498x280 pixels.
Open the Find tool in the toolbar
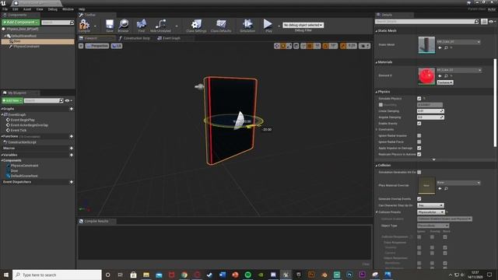click(x=142, y=26)
